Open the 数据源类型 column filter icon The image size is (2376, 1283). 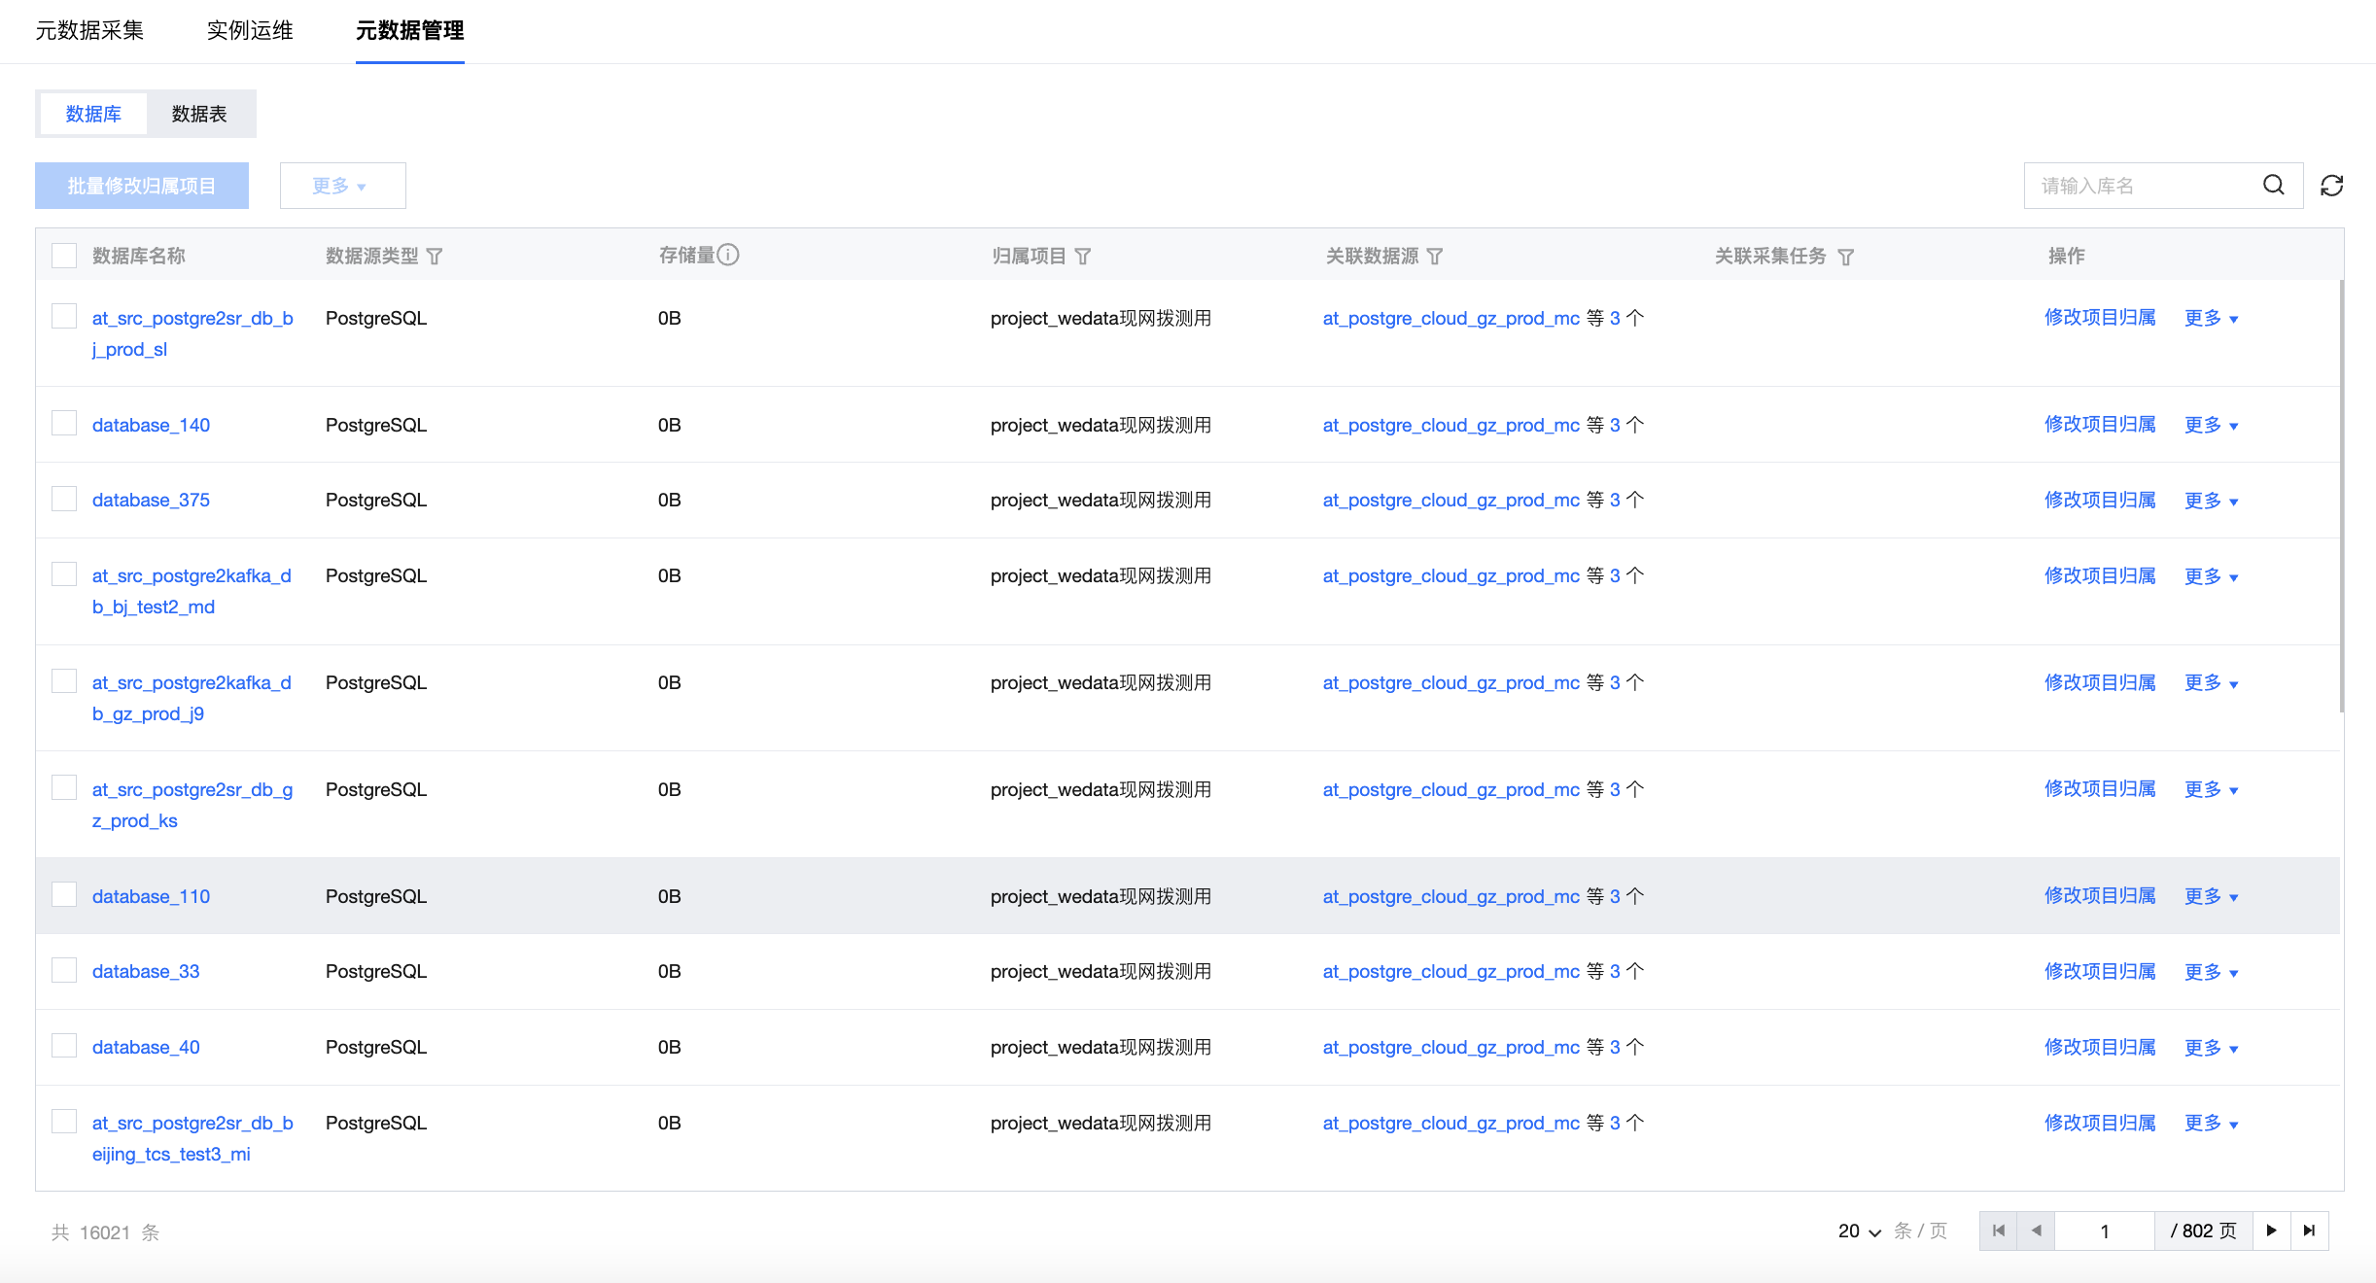point(435,257)
